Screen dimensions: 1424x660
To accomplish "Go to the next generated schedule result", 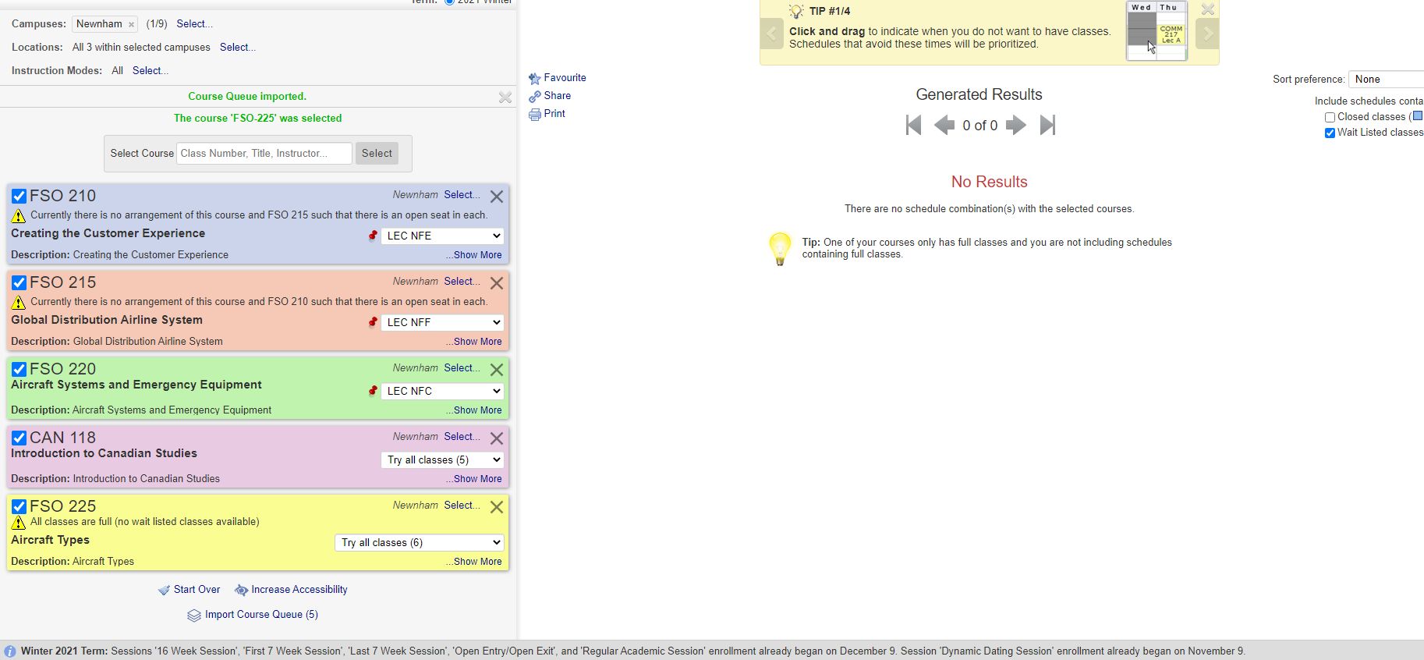I will (1015, 125).
